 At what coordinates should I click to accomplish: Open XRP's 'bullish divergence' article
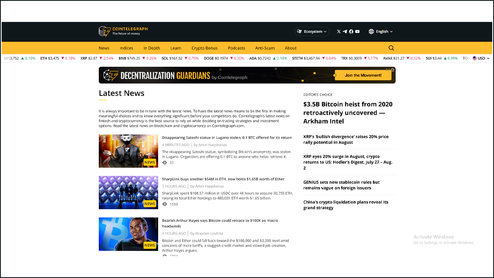tap(346, 139)
